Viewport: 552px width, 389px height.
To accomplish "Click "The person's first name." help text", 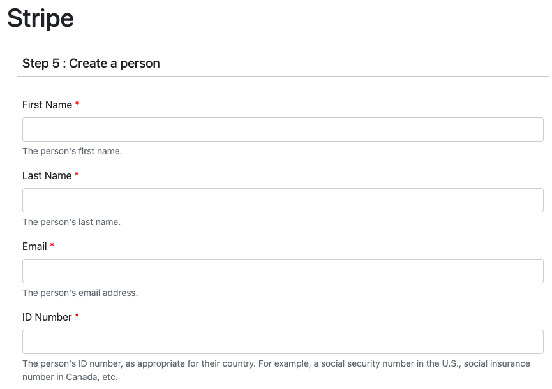I will pyautogui.click(x=72, y=152).
